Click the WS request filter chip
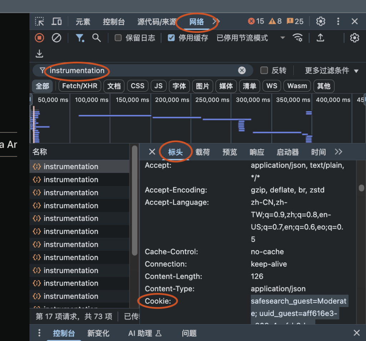Screen dimensions: 366x341 click(272, 86)
